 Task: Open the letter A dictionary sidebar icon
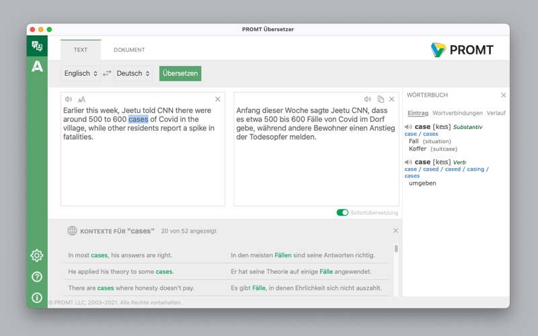37,66
